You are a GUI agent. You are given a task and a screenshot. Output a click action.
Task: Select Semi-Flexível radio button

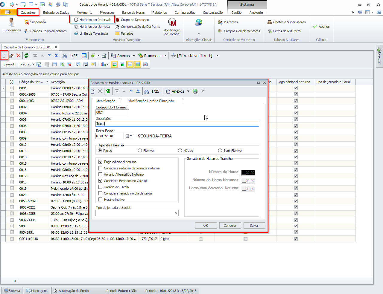[x=220, y=151]
